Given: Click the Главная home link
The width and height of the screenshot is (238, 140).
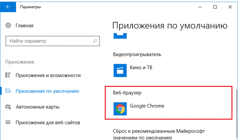Looking at the screenshot, I should [x=24, y=26].
